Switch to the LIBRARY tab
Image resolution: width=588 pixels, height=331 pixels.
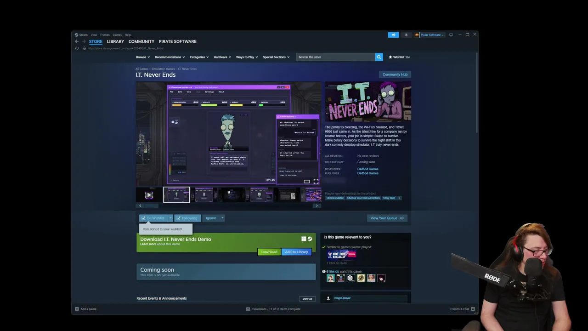(115, 41)
